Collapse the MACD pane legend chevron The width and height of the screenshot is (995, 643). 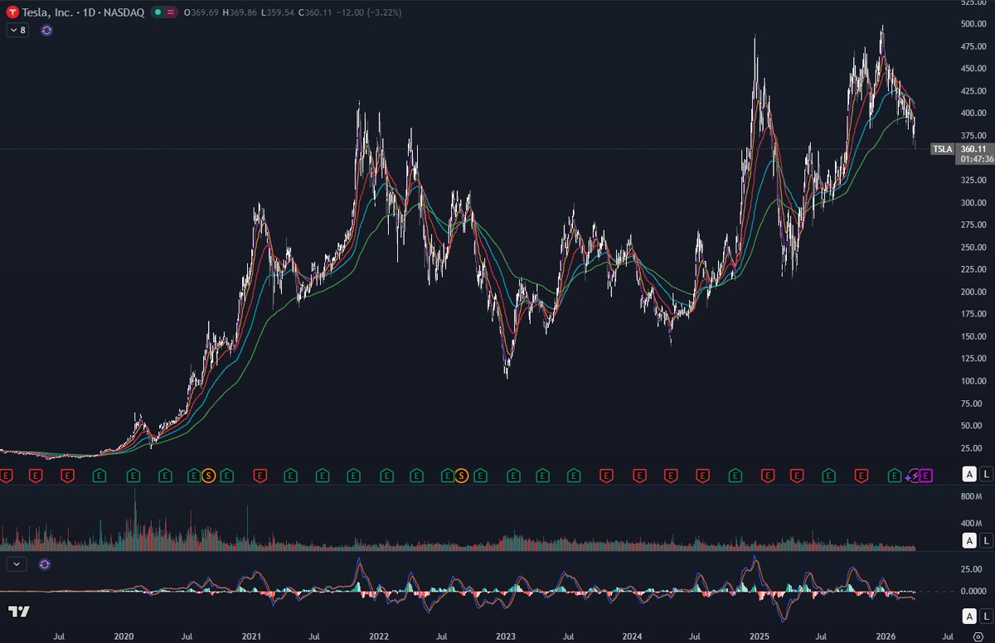(x=17, y=564)
